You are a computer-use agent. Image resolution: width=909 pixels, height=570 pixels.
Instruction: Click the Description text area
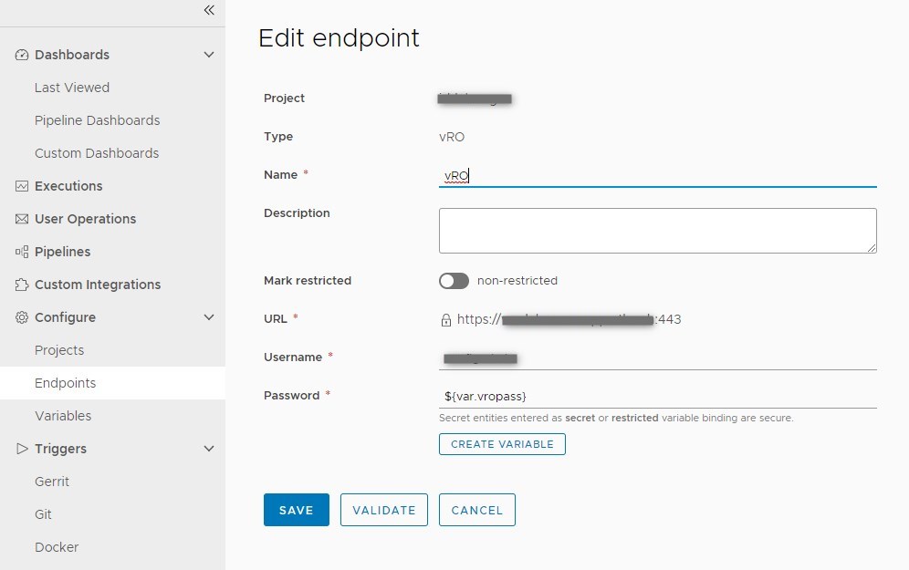tap(657, 231)
